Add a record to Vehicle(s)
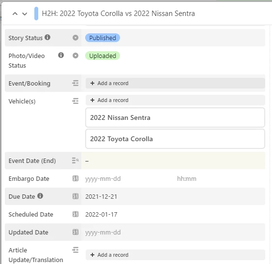 [x=175, y=100]
